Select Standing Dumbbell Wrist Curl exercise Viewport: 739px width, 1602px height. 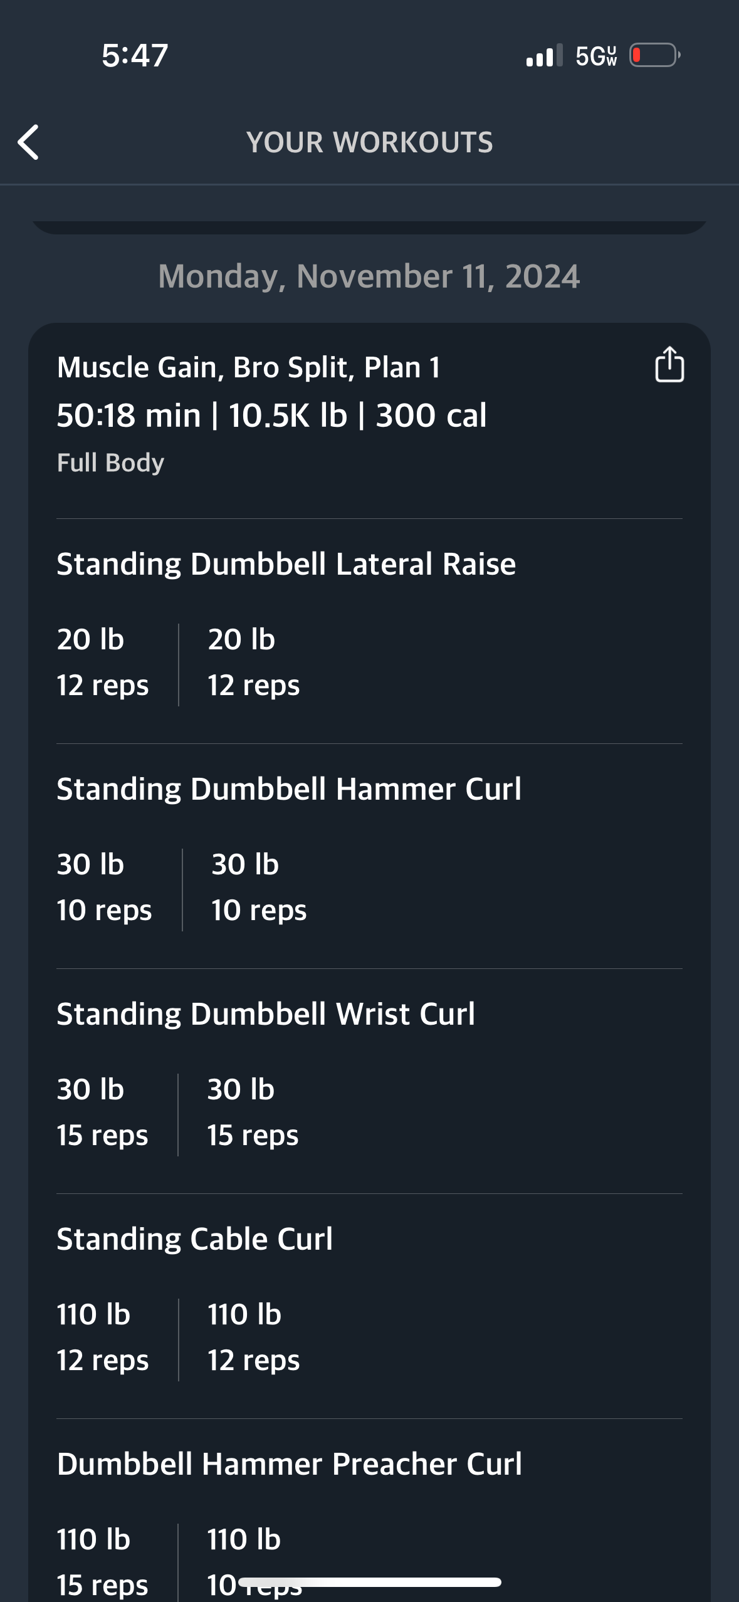pos(266,1013)
